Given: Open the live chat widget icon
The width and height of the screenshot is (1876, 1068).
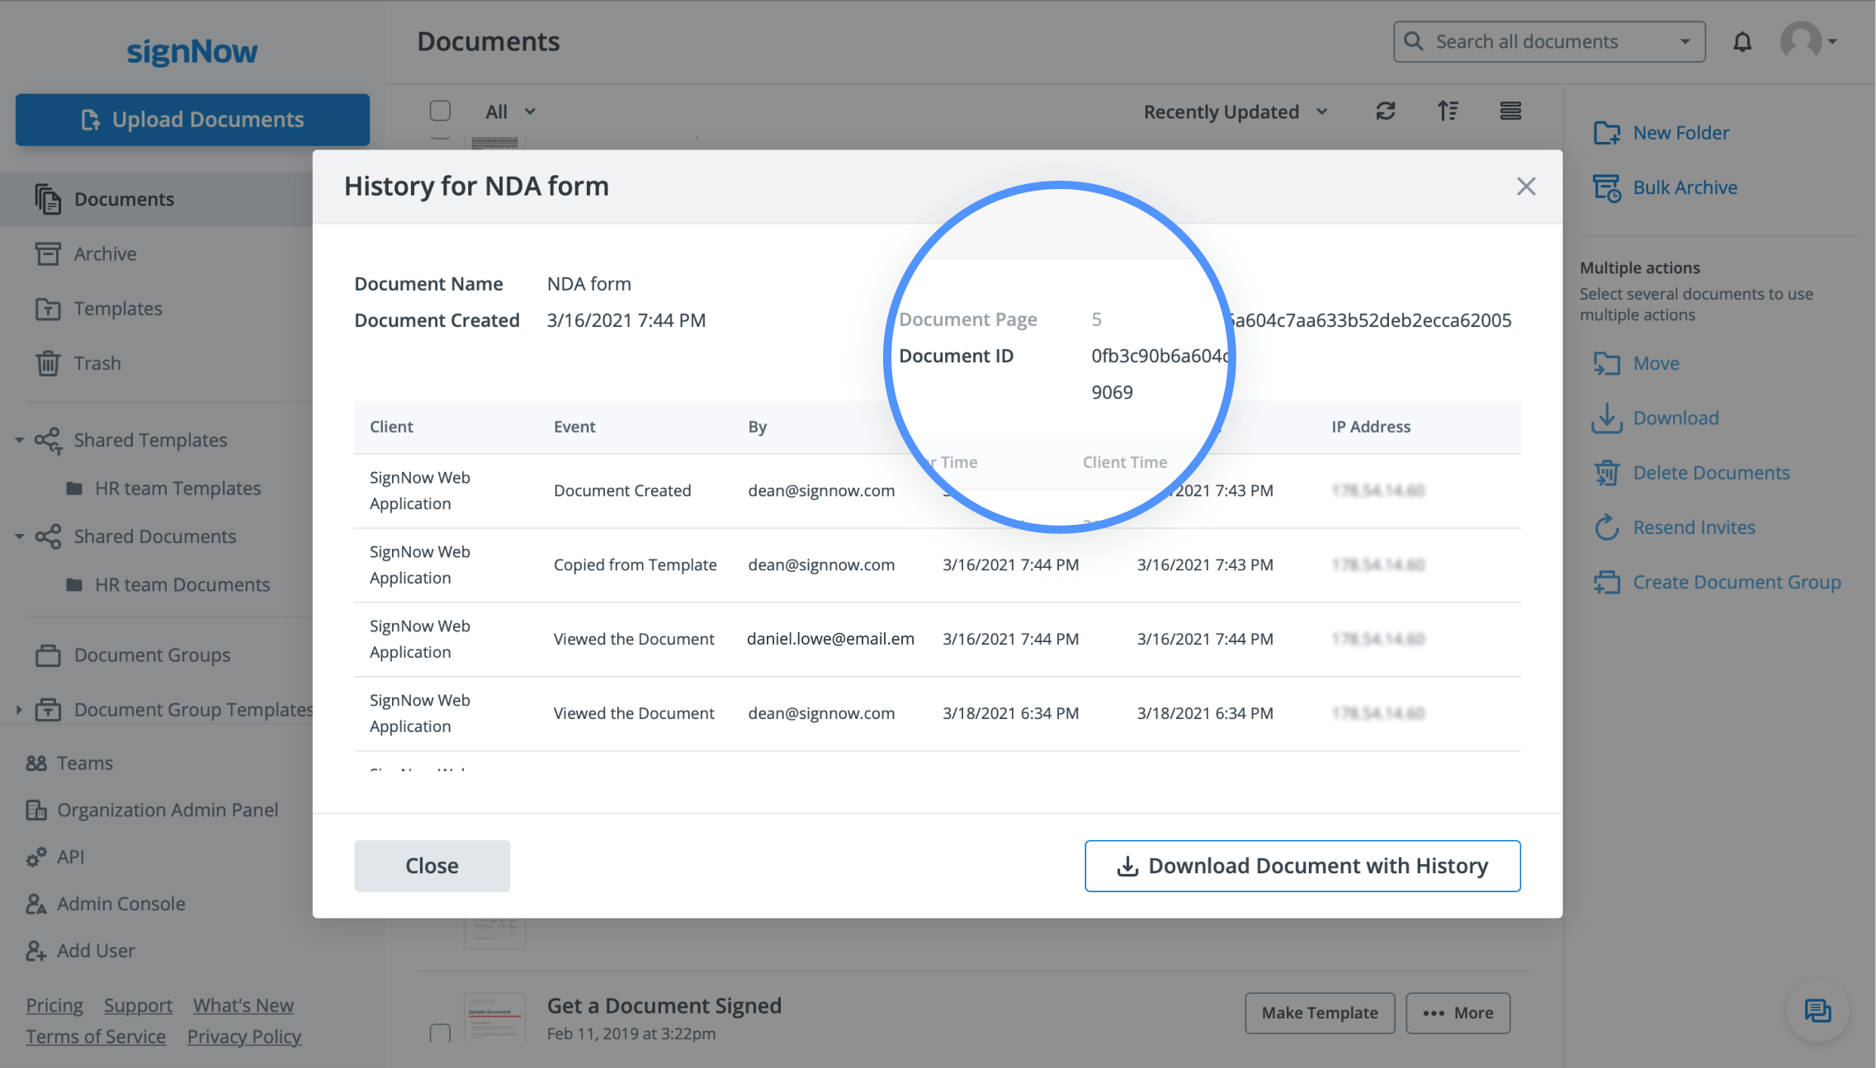Looking at the screenshot, I should pyautogui.click(x=1817, y=1010).
